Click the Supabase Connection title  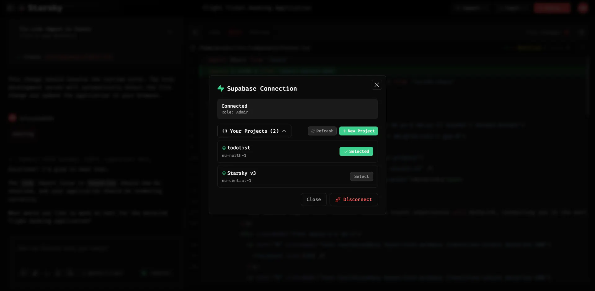tap(262, 89)
